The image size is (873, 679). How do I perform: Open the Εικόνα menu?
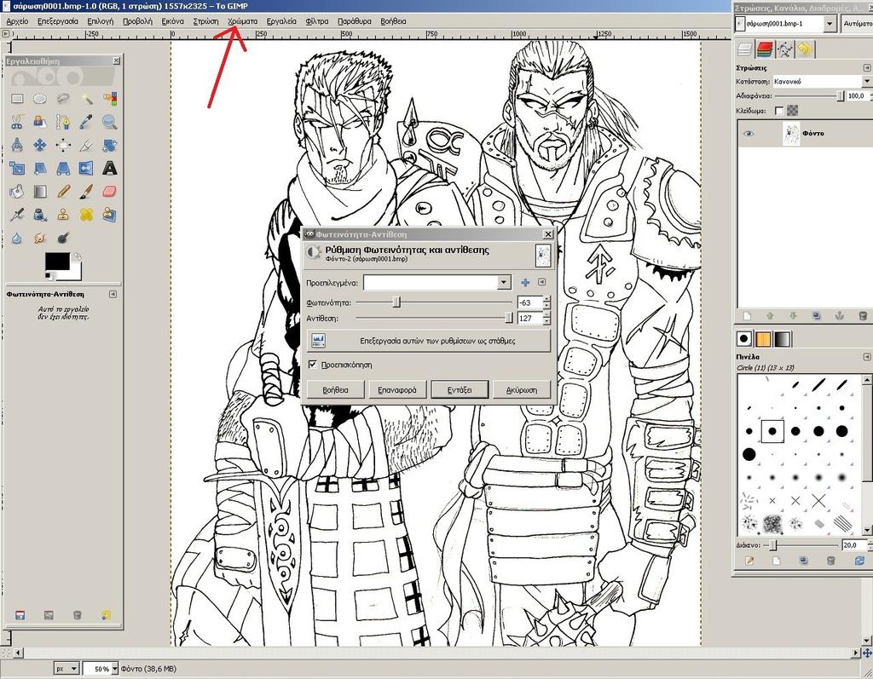coord(172,21)
